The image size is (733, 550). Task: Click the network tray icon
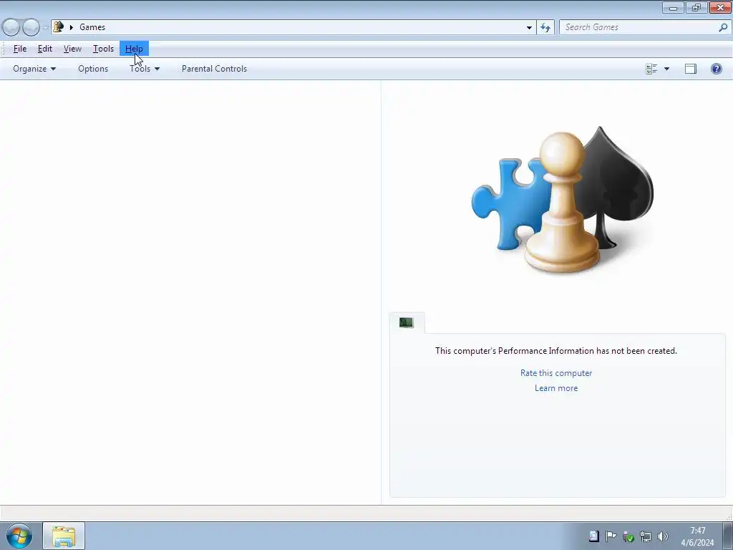click(646, 536)
